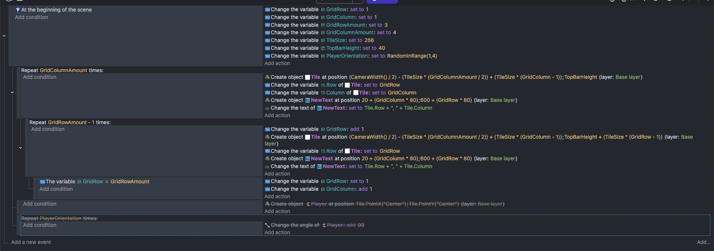Add condition in 'Repeat GridRowAmount - 1 times' event

click(48, 129)
